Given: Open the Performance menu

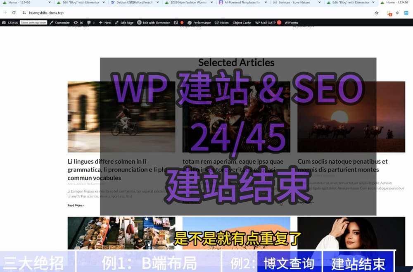Looking at the screenshot, I should point(199,23).
